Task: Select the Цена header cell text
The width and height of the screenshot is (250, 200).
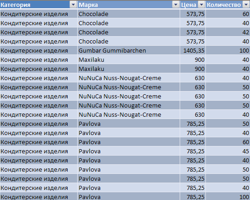Action: point(188,5)
